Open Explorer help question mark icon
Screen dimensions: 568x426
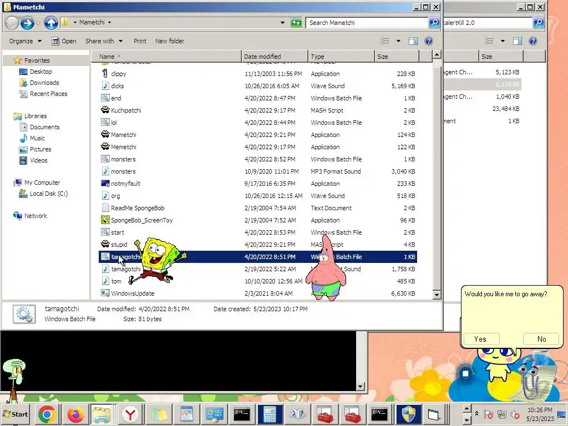[x=429, y=41]
